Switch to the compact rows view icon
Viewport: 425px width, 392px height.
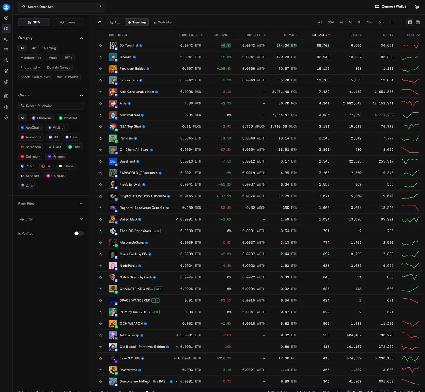pos(418,22)
